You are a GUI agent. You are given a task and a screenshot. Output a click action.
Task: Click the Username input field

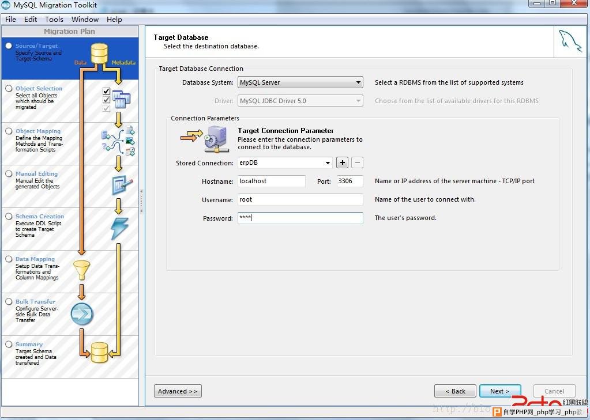point(300,199)
